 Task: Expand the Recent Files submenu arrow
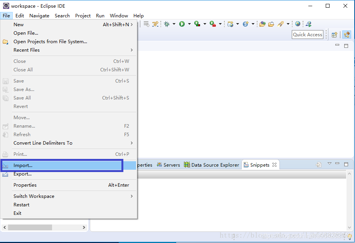tap(131, 50)
